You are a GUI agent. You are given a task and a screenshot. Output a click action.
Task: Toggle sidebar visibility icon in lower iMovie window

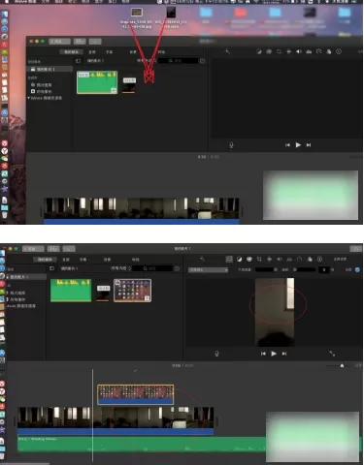51,268
